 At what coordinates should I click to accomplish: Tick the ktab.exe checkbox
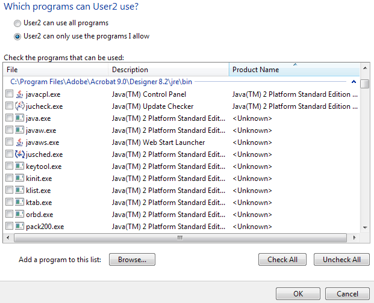[9, 202]
